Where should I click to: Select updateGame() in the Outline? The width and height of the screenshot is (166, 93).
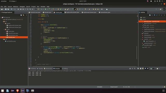pyautogui.click(x=148, y=43)
